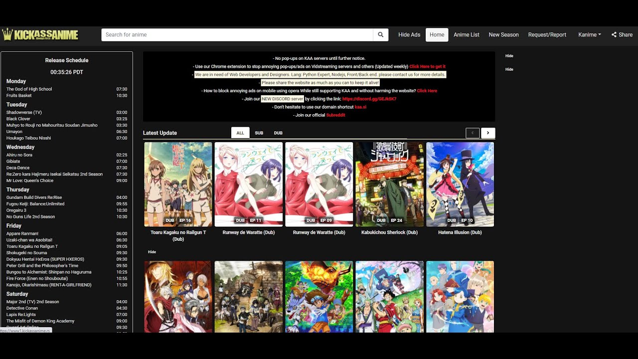638x359 pixels.
Task: Open the discord.gg invite link
Action: coord(369,99)
